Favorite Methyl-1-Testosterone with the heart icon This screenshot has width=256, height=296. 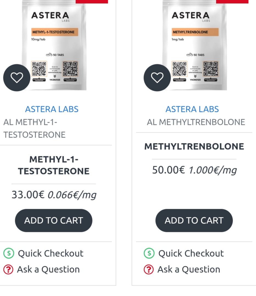tap(17, 78)
